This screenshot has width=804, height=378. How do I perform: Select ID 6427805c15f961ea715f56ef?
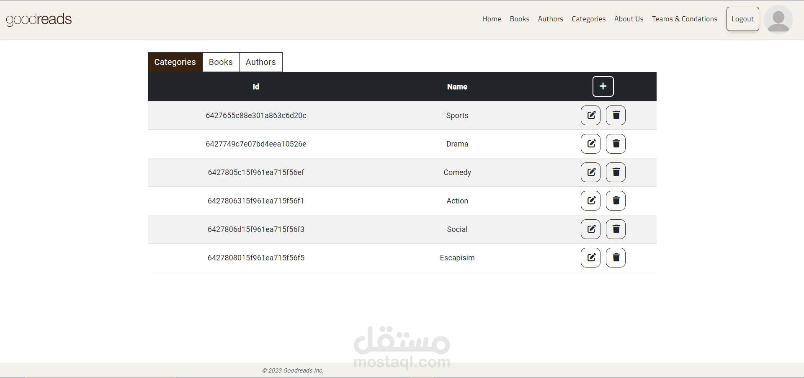(256, 172)
